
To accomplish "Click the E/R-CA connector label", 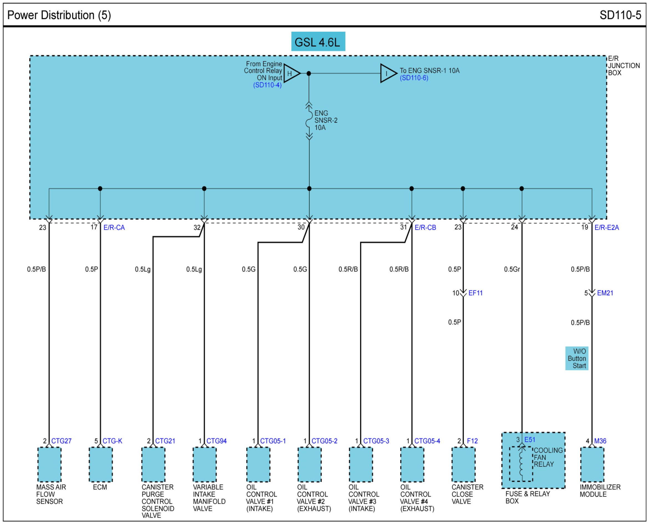I will (114, 228).
